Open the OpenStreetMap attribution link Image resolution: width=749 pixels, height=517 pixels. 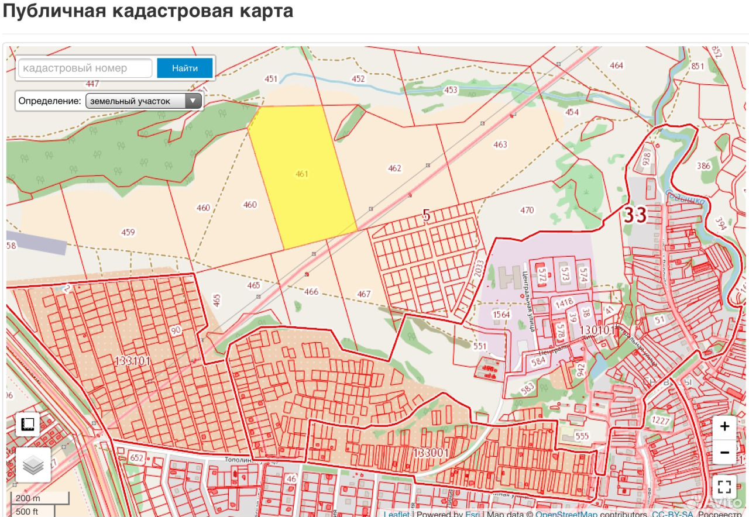point(566,514)
